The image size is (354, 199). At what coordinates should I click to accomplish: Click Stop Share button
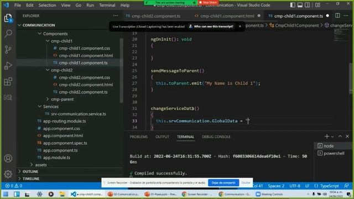coord(208,2)
